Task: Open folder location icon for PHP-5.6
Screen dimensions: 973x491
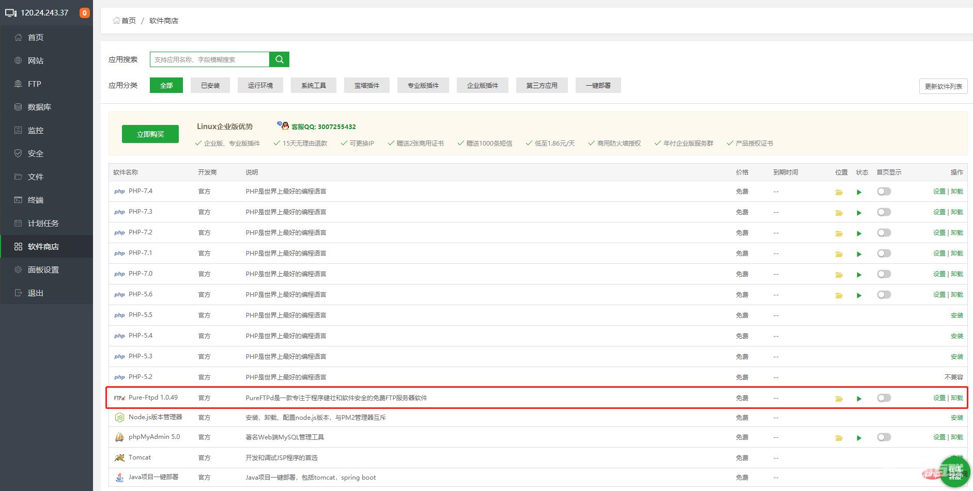Action: tap(839, 295)
